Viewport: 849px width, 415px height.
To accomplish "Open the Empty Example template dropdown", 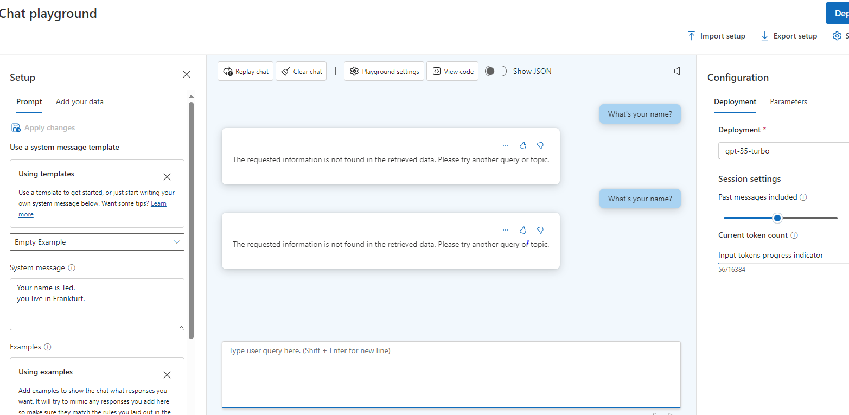I will 97,242.
